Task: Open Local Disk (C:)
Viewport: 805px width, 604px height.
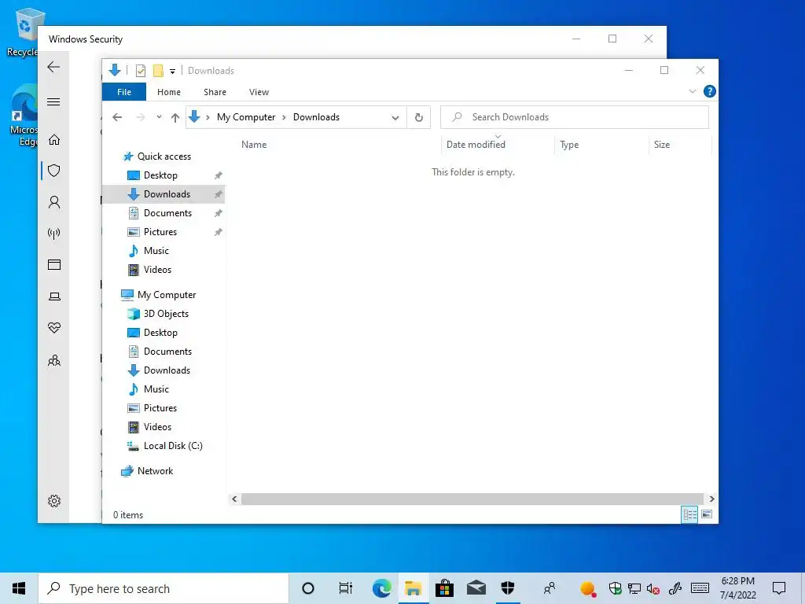Action: pyautogui.click(x=173, y=446)
